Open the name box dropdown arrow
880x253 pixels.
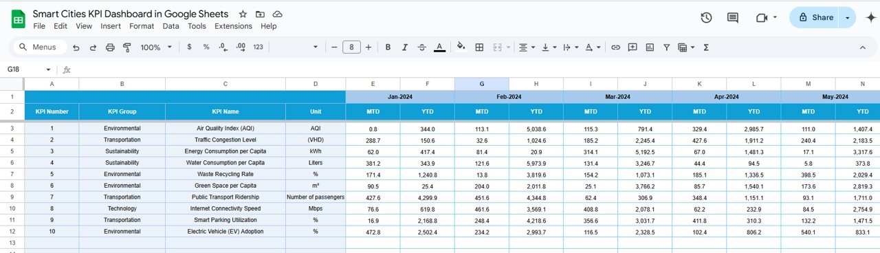point(48,69)
